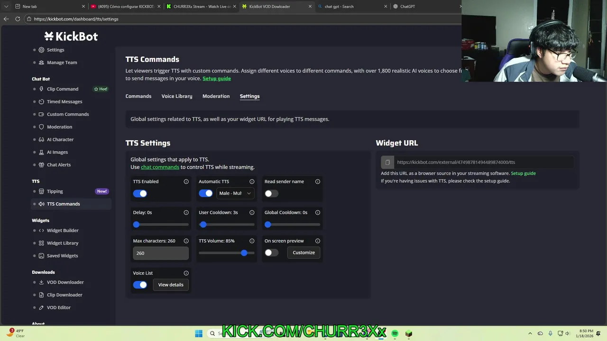The width and height of the screenshot is (607, 341).
Task: Show info for TTS Volume
Action: [252, 241]
